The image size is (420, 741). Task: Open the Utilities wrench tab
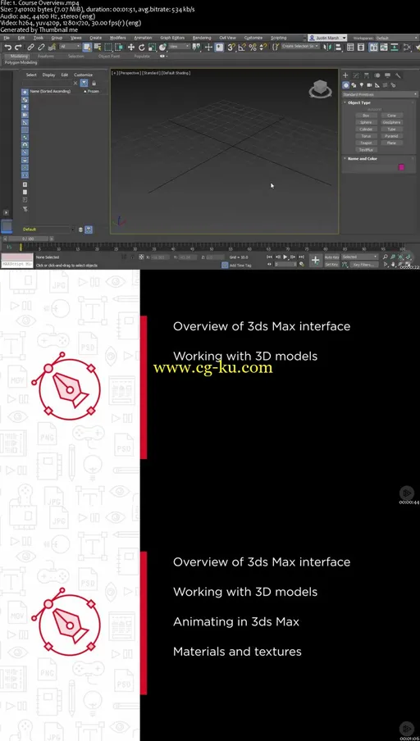pyautogui.click(x=398, y=75)
